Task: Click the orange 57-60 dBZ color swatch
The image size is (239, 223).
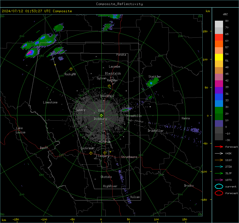Action: pos(219,44)
